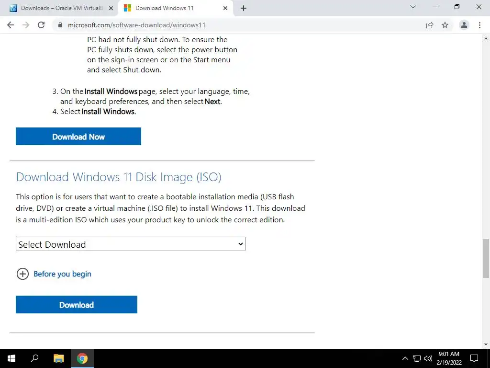The height and width of the screenshot is (368, 490).
Task: Click the ISO Download button
Action: (x=77, y=304)
